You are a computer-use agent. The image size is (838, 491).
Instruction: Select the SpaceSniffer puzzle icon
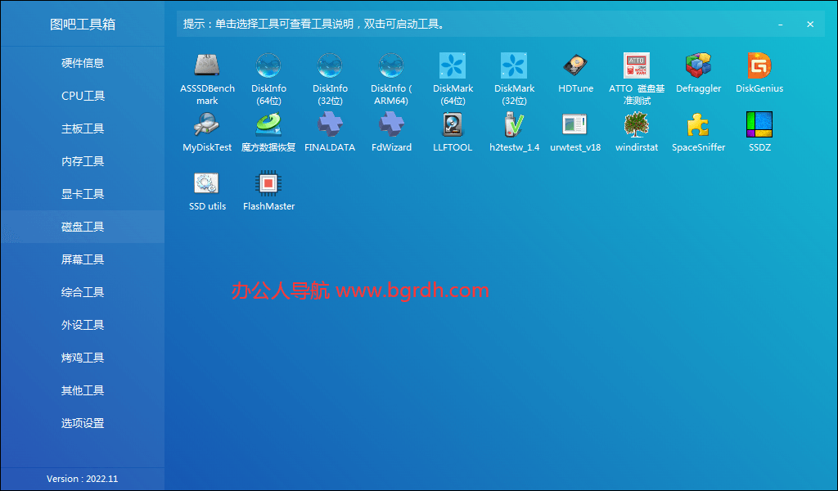pos(698,124)
